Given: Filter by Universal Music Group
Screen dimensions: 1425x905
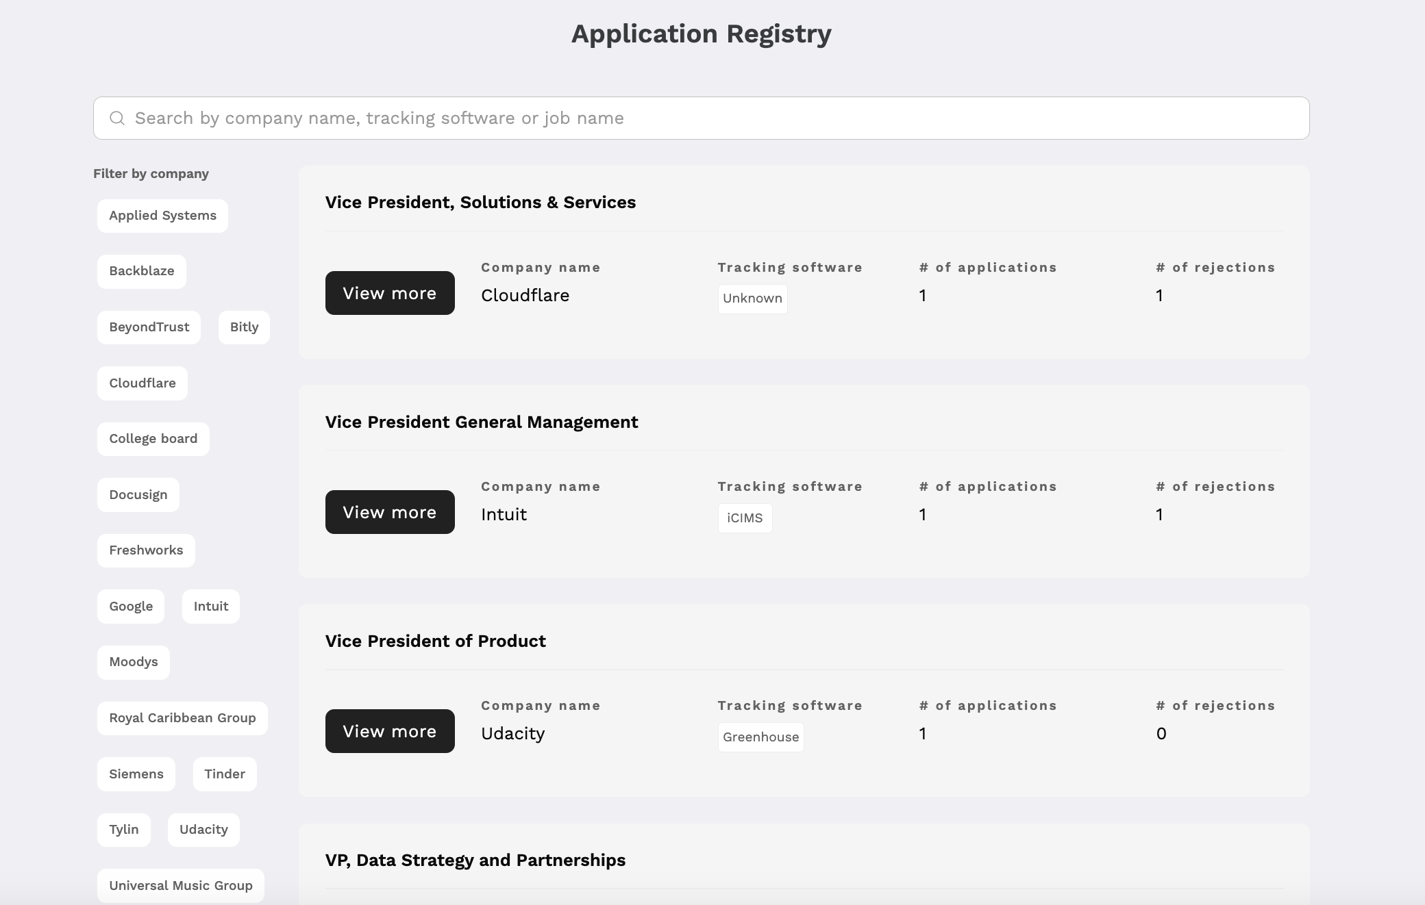Looking at the screenshot, I should click(181, 886).
